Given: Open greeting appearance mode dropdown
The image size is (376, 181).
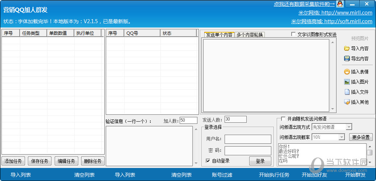Looking at the screenshot, I should [349, 127].
